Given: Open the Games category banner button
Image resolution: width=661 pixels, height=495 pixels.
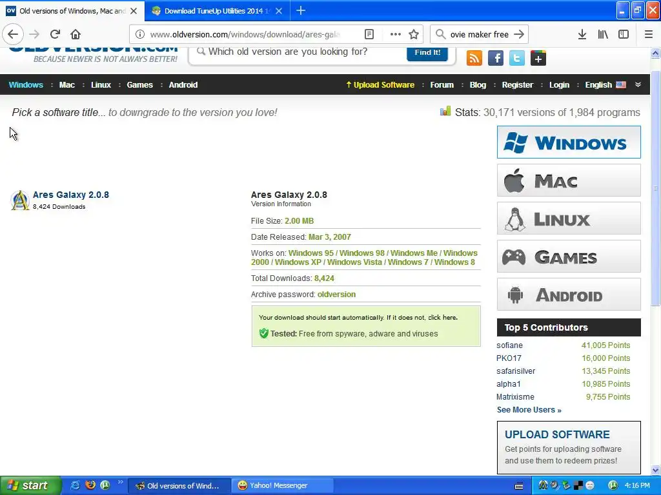Looking at the screenshot, I should 569,257.
